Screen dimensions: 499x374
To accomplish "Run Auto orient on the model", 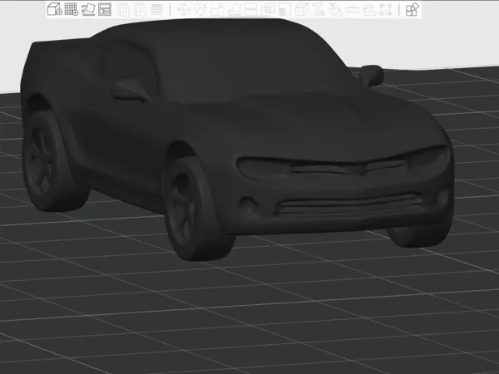I will click(x=88, y=9).
